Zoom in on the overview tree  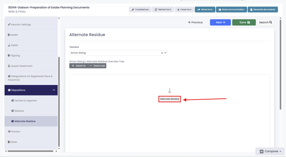click(79, 66)
